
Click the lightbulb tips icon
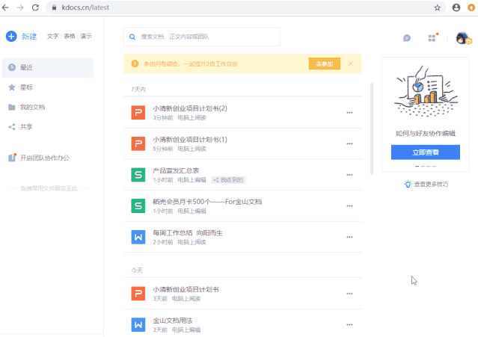tap(408, 184)
